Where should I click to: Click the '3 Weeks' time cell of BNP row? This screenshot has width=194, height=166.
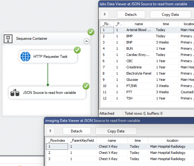pos(166,42)
